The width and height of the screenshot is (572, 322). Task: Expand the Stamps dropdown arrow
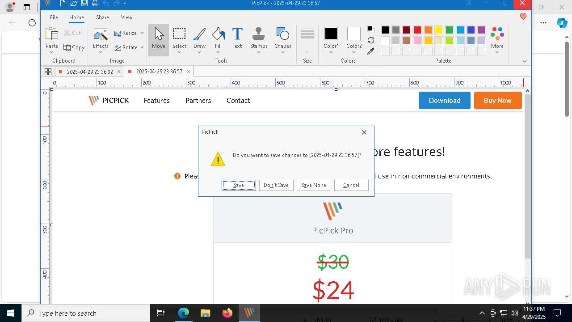pos(259,52)
